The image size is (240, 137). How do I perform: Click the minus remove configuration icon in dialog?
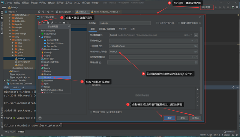(44, 23)
